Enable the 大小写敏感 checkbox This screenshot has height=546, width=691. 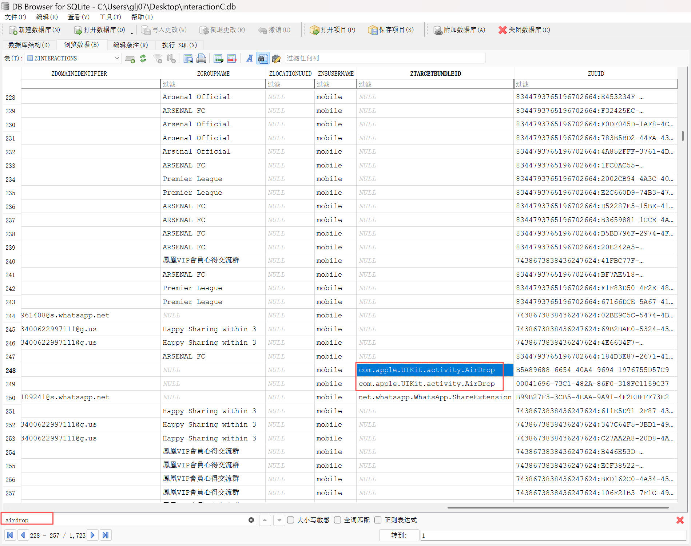coord(291,520)
